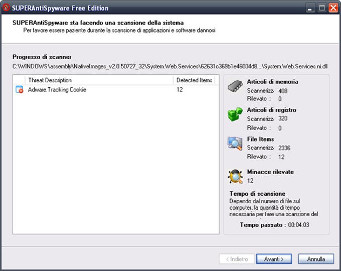The width and height of the screenshot is (341, 271).
Task: Sort by Threat Description column header
Action: pyautogui.click(x=99, y=80)
